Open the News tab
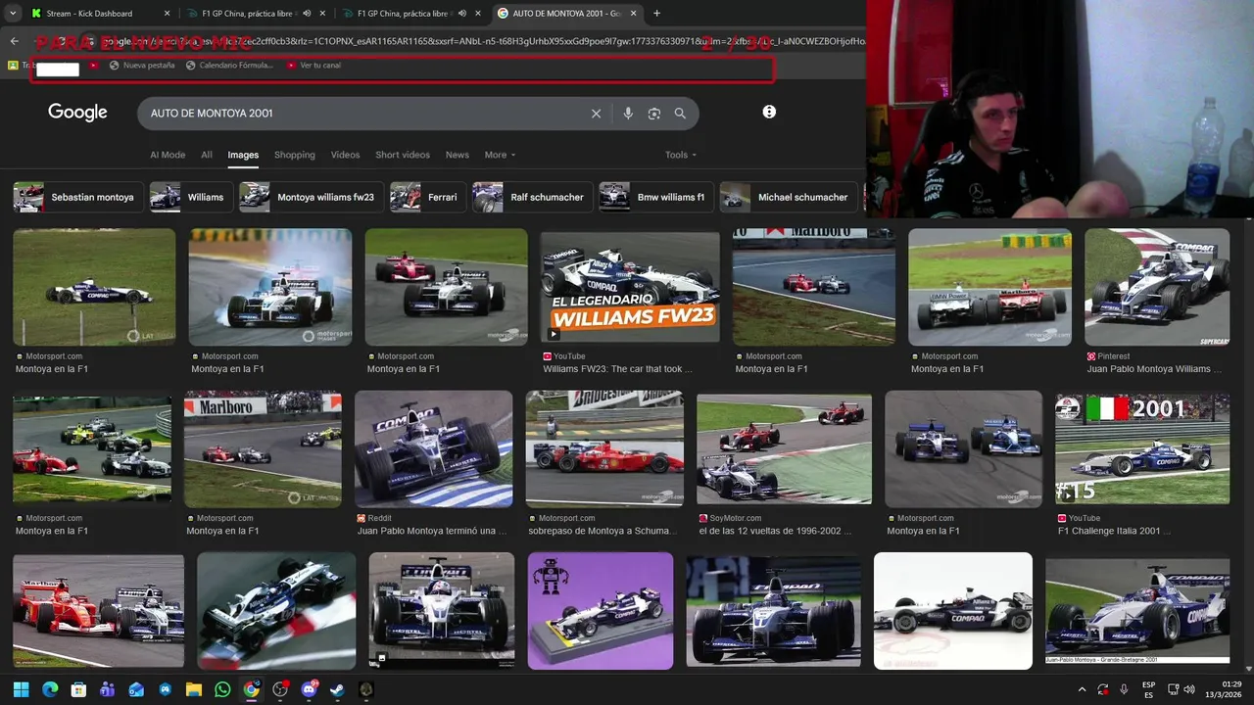This screenshot has height=705, width=1254. pos(458,155)
